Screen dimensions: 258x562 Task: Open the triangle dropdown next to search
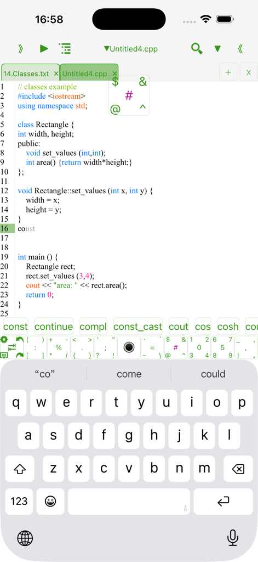coord(217,49)
